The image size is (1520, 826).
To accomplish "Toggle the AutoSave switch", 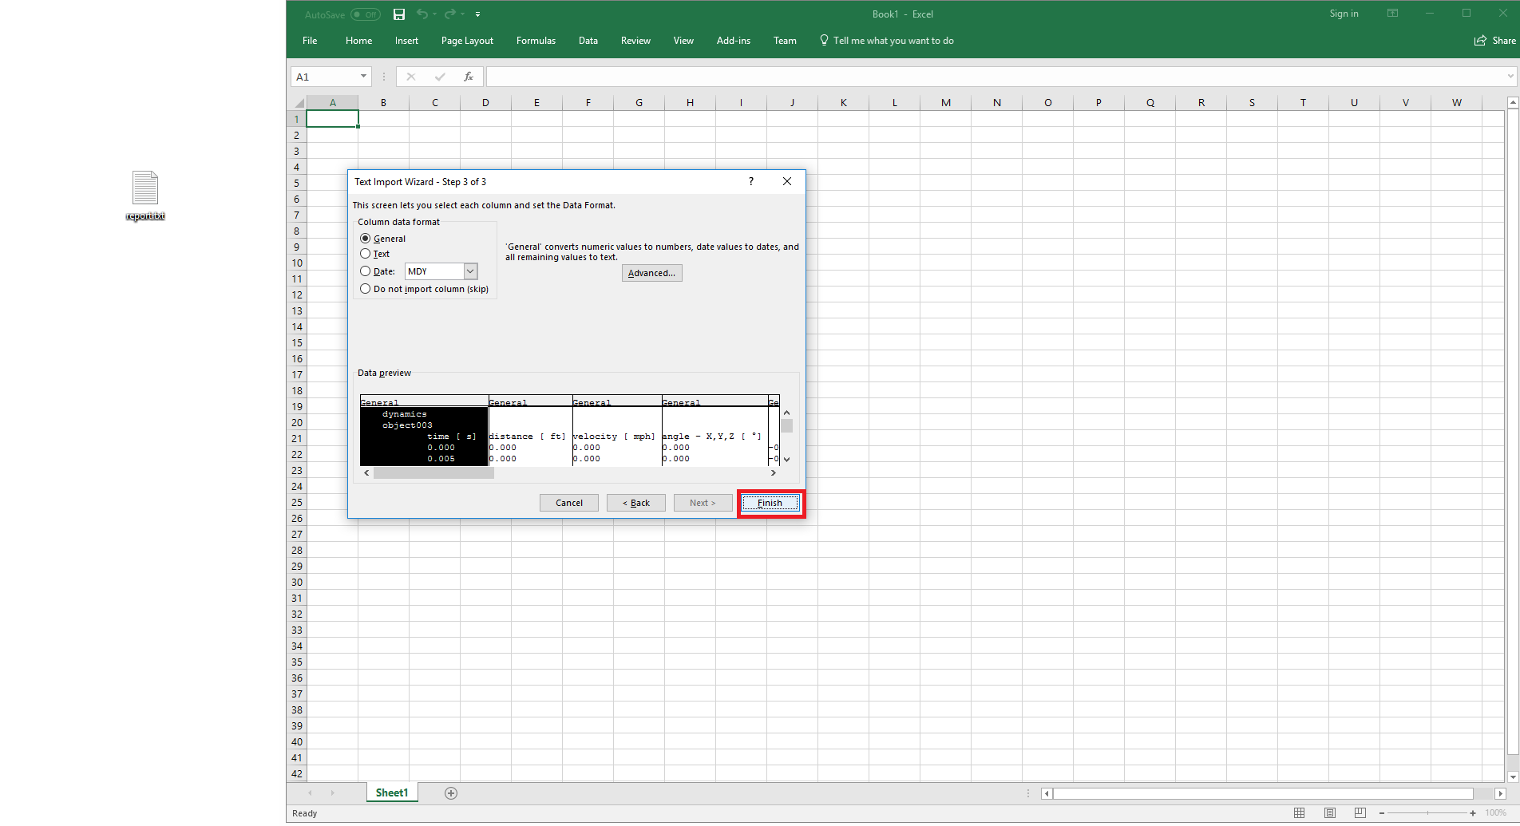I will [x=366, y=14].
